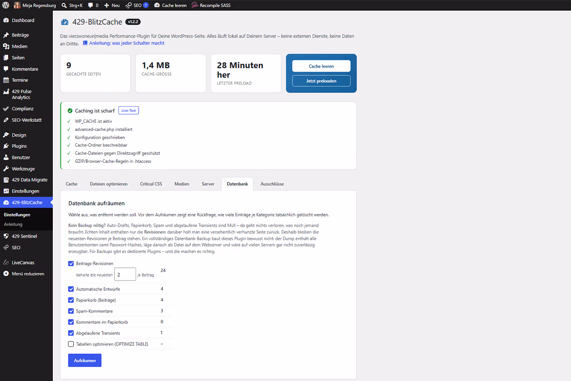Open the Dateien optimieren tab
The height and width of the screenshot is (381, 571).
click(x=109, y=184)
